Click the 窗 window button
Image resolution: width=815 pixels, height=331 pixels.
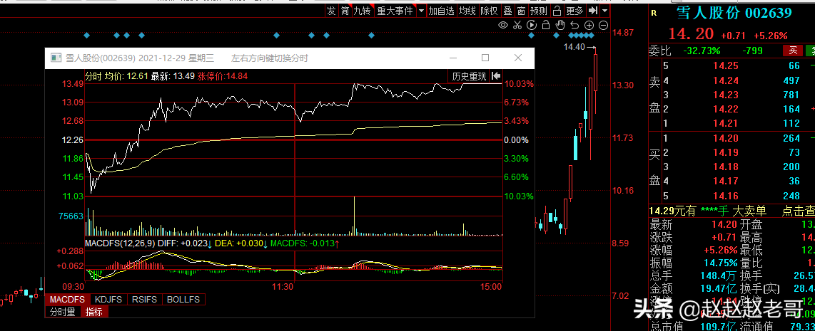coord(521,11)
